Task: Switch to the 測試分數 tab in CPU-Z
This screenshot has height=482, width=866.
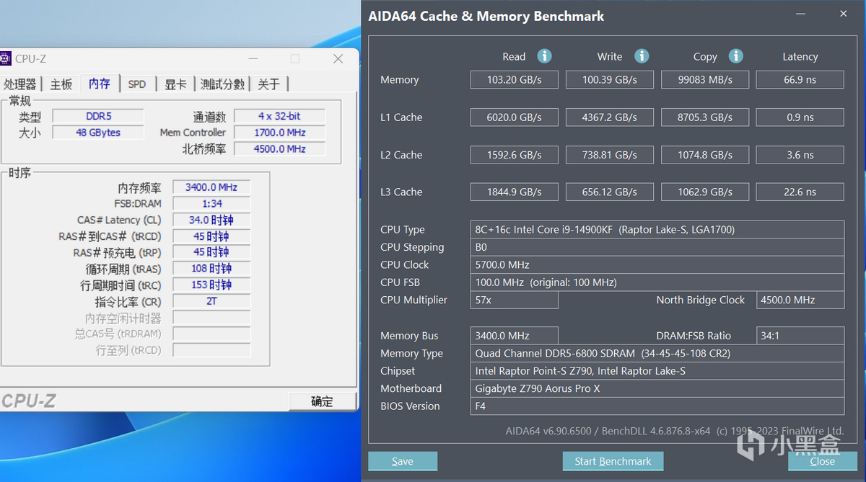Action: click(222, 84)
